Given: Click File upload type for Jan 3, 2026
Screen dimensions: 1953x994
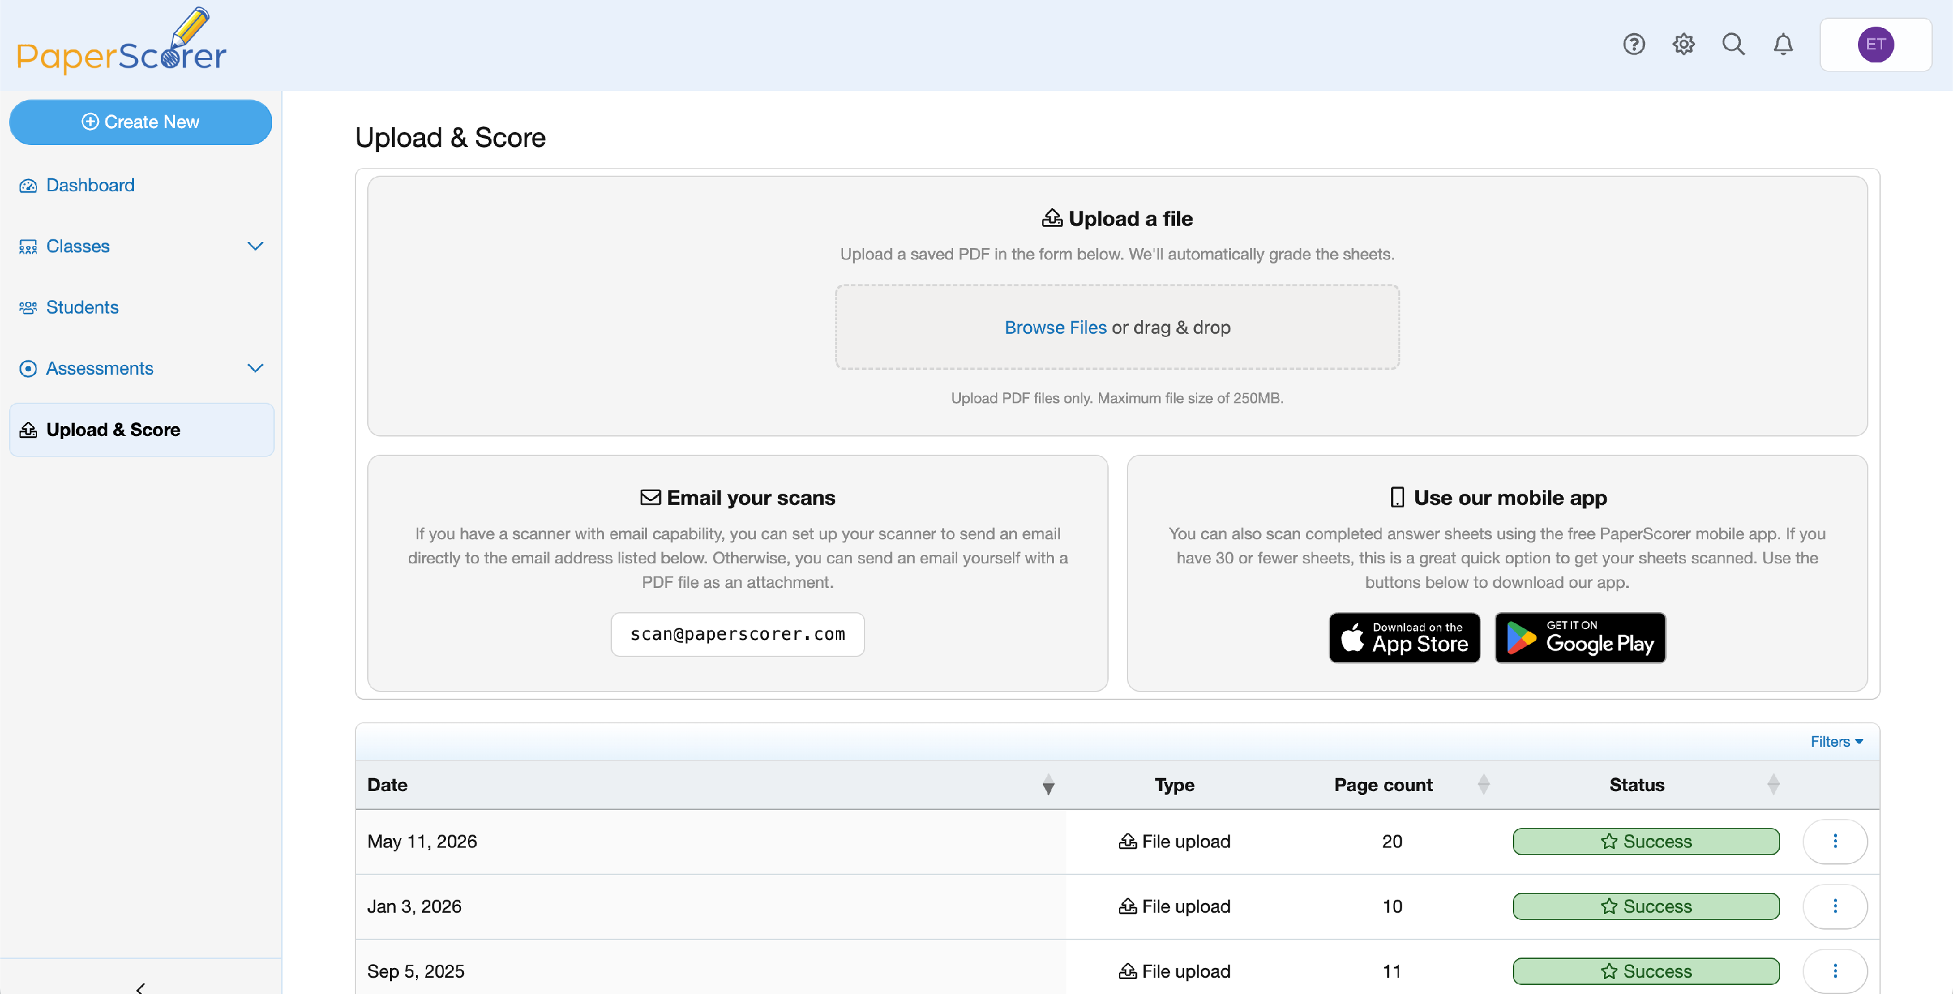Looking at the screenshot, I should pos(1174,906).
